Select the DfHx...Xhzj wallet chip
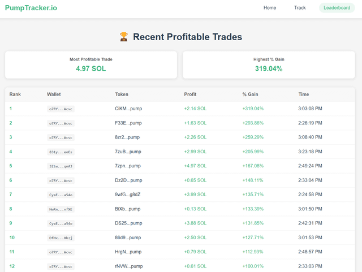362x272 pixels. (61, 238)
